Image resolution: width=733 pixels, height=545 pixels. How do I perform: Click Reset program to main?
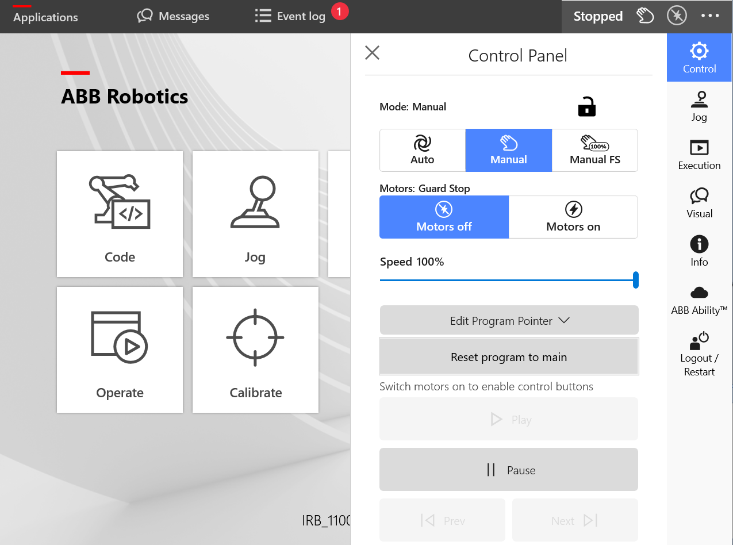tap(509, 357)
